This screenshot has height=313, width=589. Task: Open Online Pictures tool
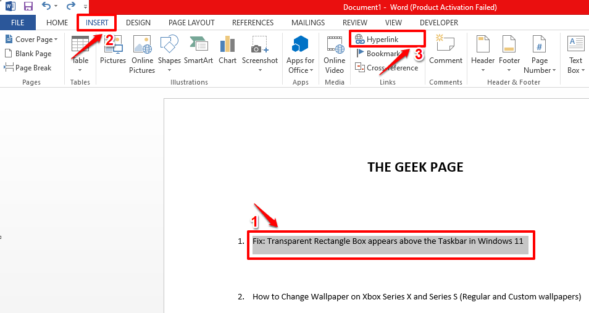tap(142, 54)
